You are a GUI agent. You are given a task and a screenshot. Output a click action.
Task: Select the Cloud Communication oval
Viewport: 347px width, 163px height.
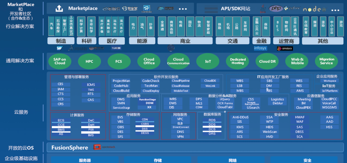178,61
